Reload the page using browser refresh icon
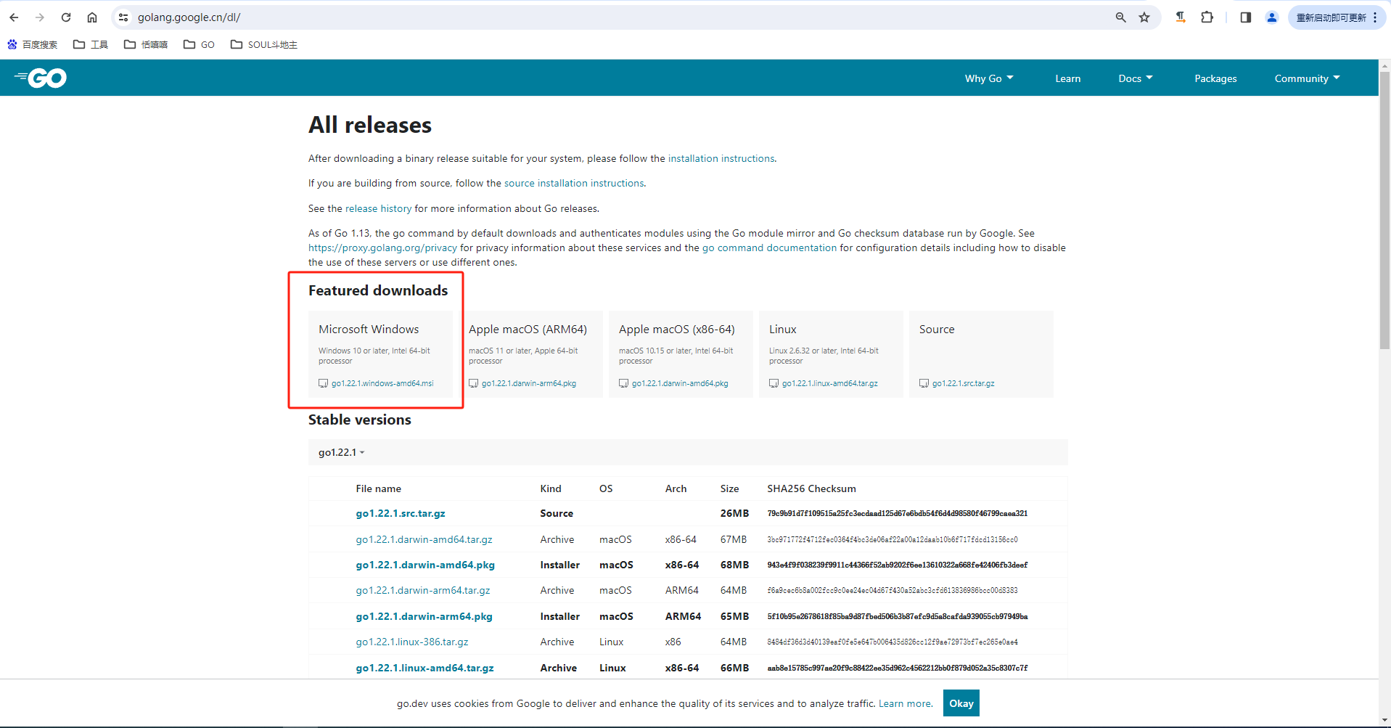This screenshot has width=1391, height=728. click(66, 17)
